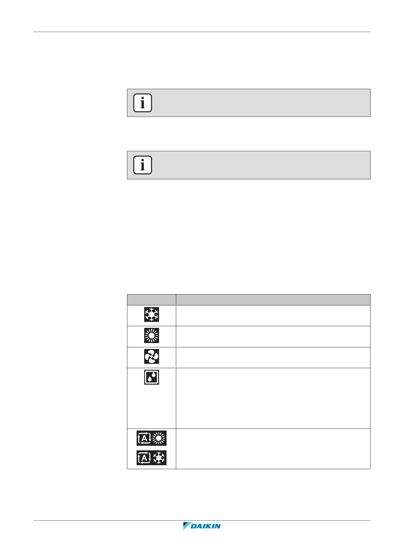
Task: Click the empty cell beside the snowflake icon
Action: [273, 316]
